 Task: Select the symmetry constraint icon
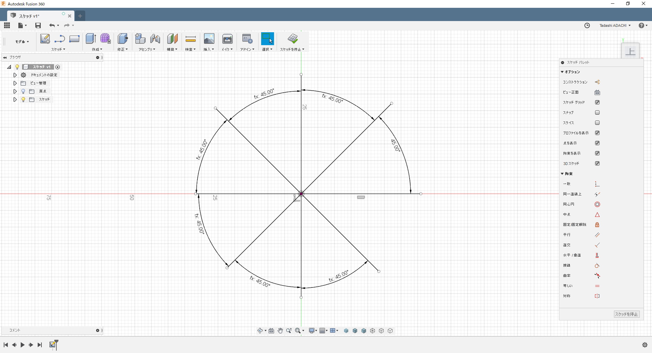tap(597, 296)
